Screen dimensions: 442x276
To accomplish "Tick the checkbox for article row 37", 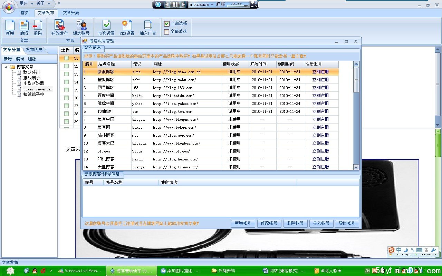I will (x=66, y=106).
